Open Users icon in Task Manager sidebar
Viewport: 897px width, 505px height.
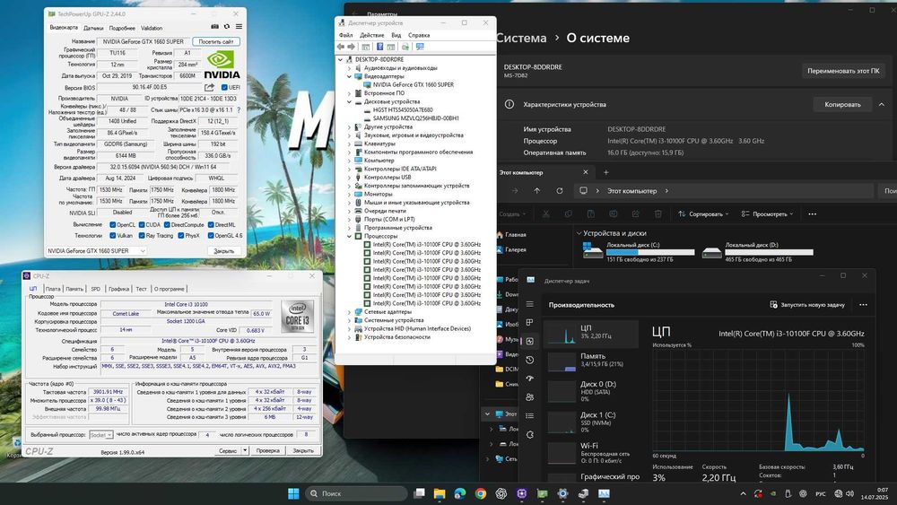(x=530, y=396)
